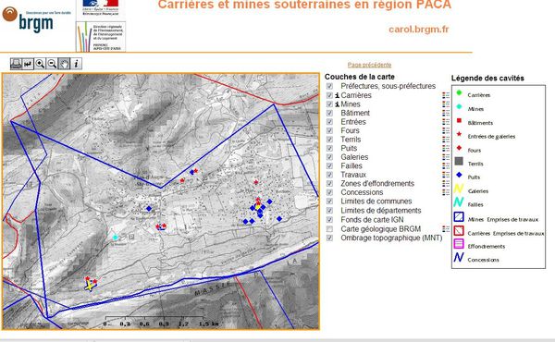Click 'Mines : Emprises de travaux' legend entry
This screenshot has width=555, height=342.
502,220
